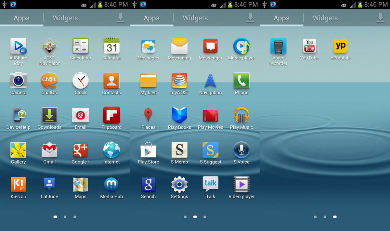Tap download arrow icon on the Music player screen
Screen dimensions: 390x231
pos(250,18)
